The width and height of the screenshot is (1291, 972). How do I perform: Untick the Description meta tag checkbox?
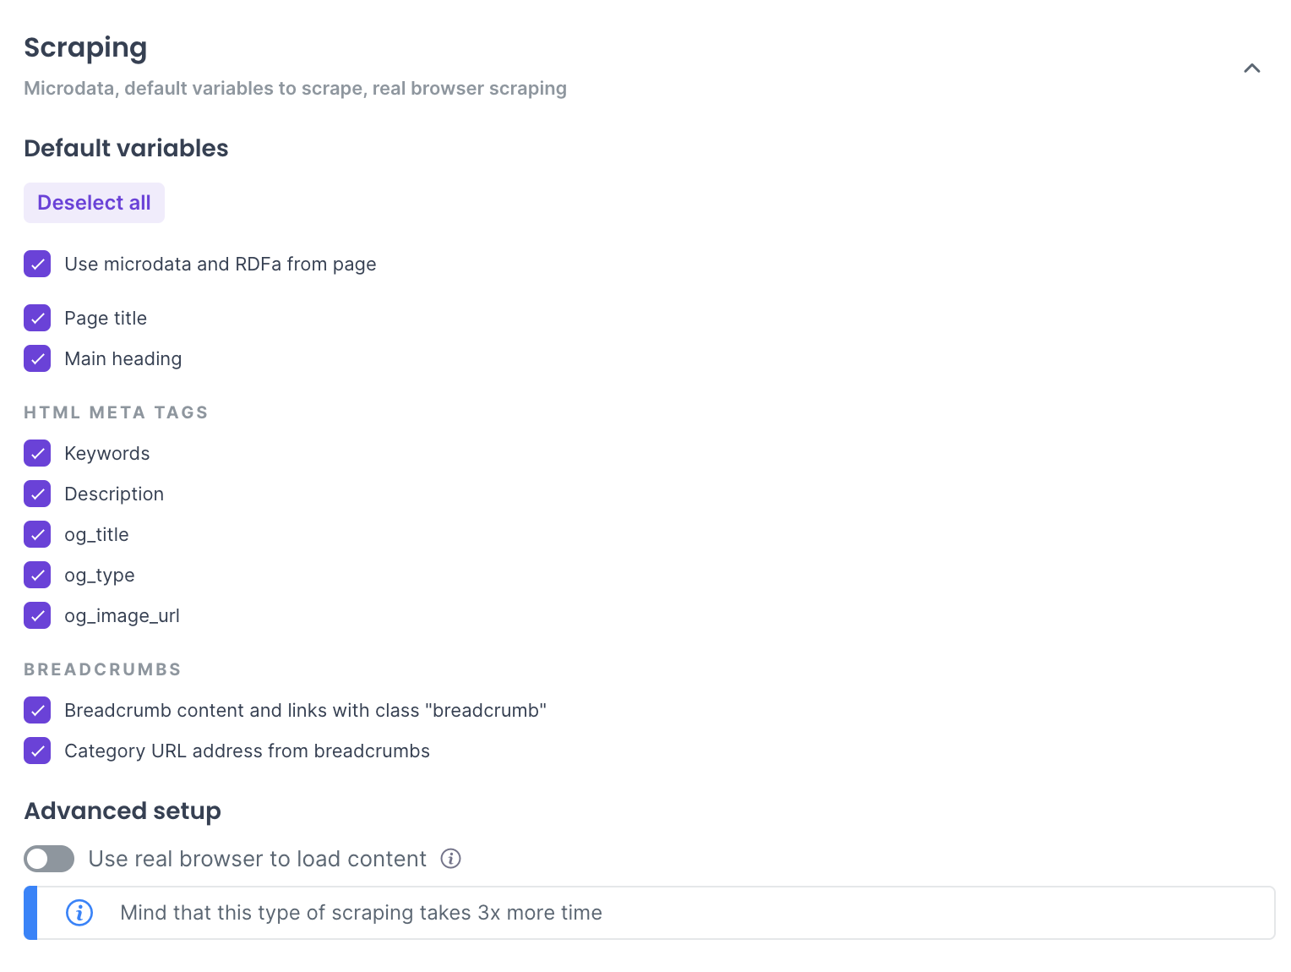[37, 494]
